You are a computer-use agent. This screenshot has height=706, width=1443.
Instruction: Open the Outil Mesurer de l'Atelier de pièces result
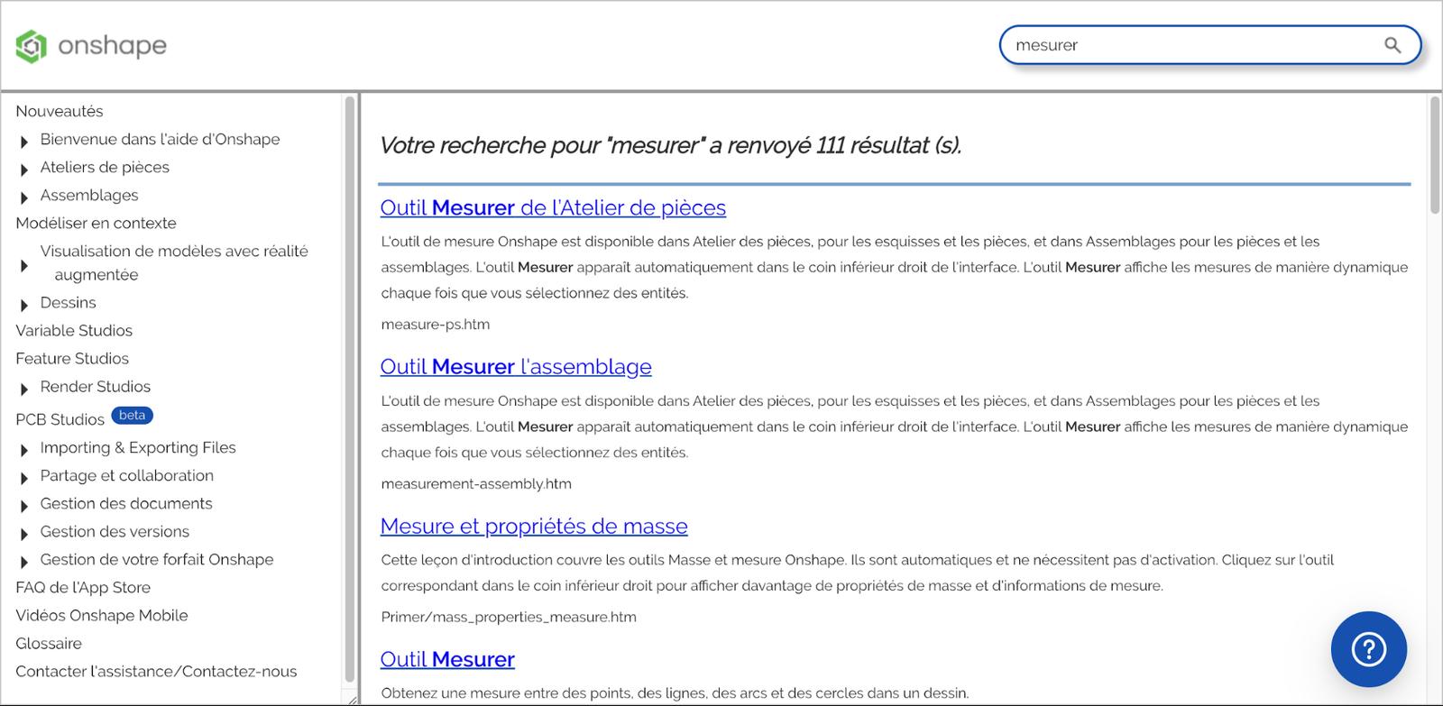pyautogui.click(x=553, y=207)
